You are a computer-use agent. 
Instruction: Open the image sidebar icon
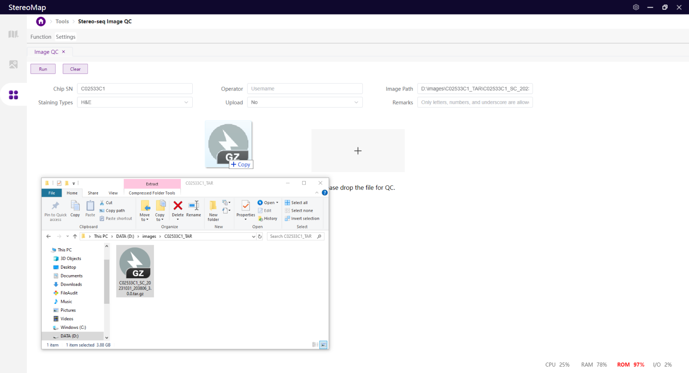click(13, 65)
